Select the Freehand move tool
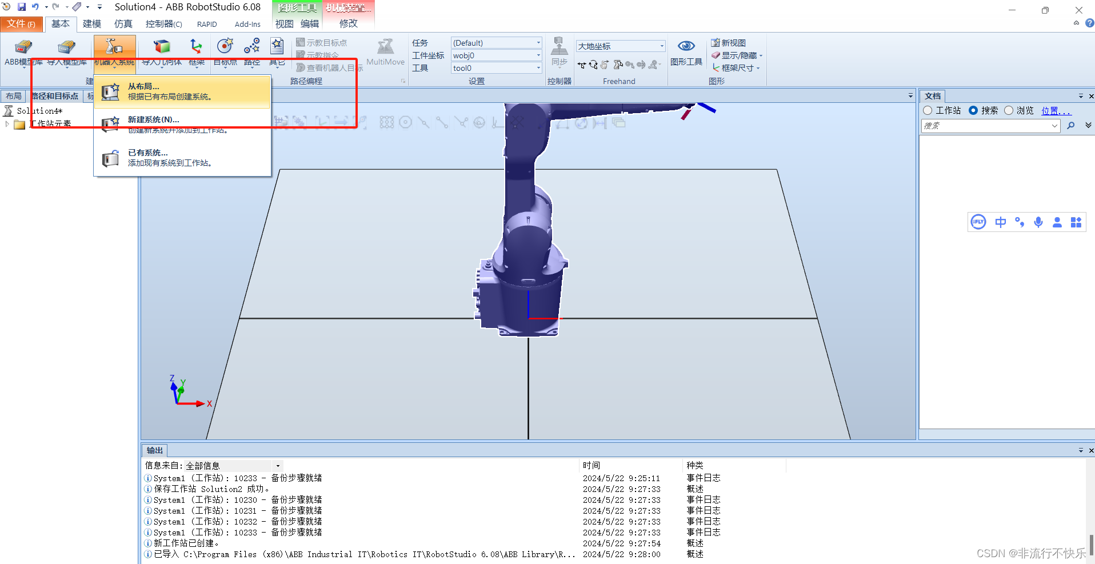1095x564 pixels. pos(582,65)
